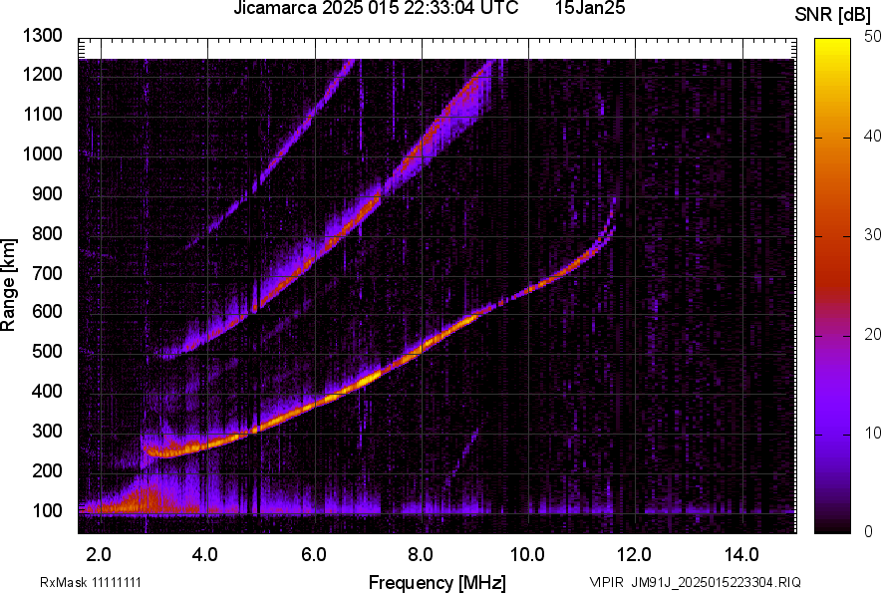Click the 'SNR [dB]' colorbar label
The width and height of the screenshot is (881, 593).
point(833,15)
